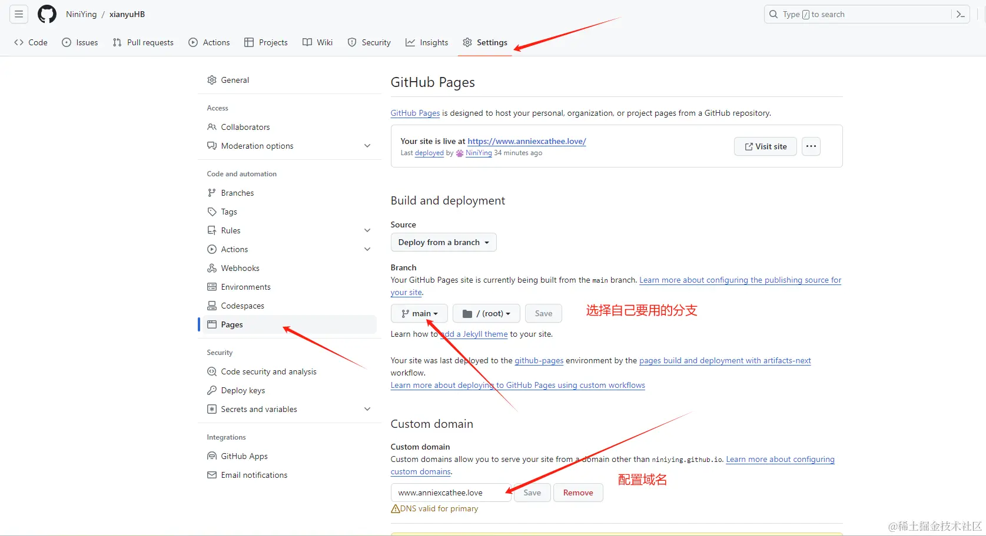Open the hamburger navigation menu
Screen dimensions: 986x536
point(19,14)
